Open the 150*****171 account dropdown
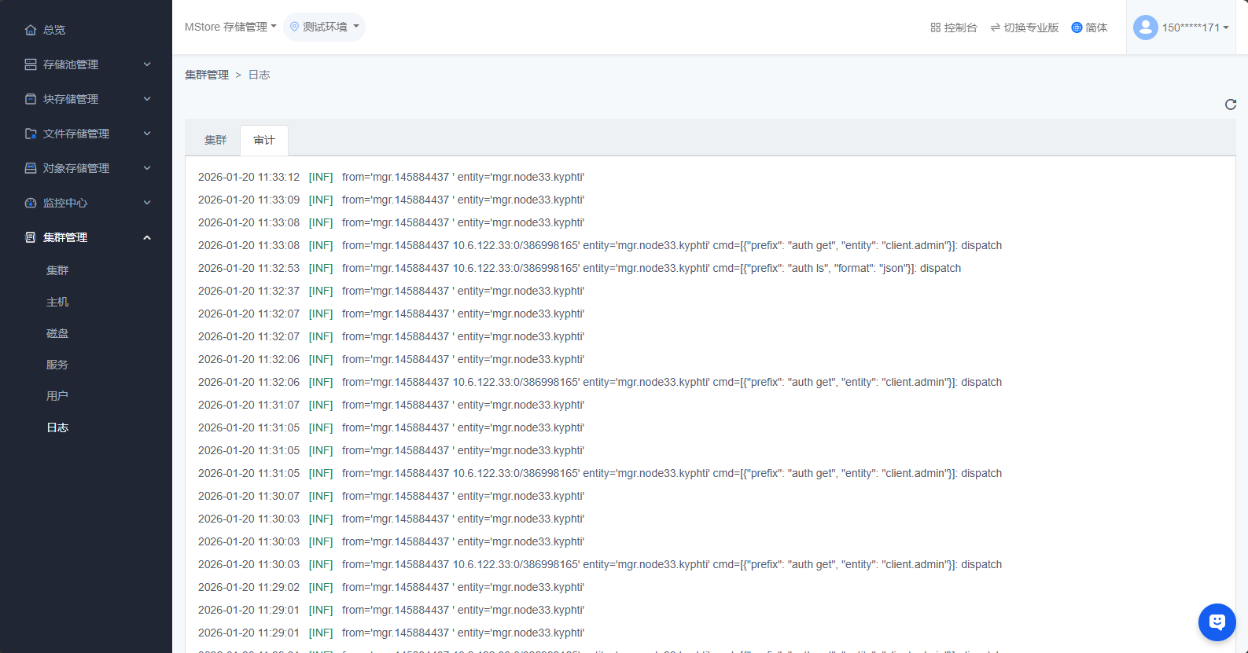 pos(1195,28)
